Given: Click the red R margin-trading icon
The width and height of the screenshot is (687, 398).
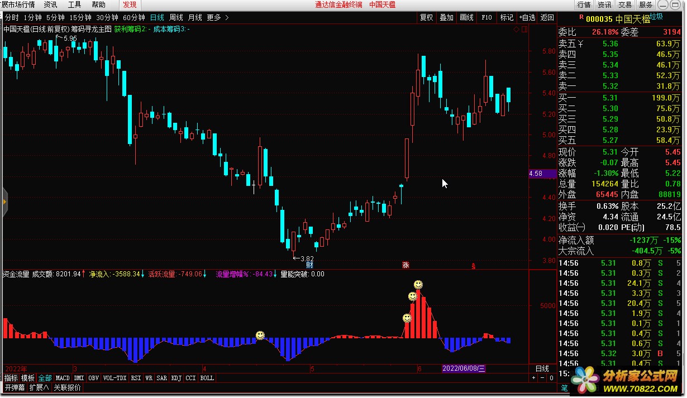Looking at the screenshot, I should [581, 18].
